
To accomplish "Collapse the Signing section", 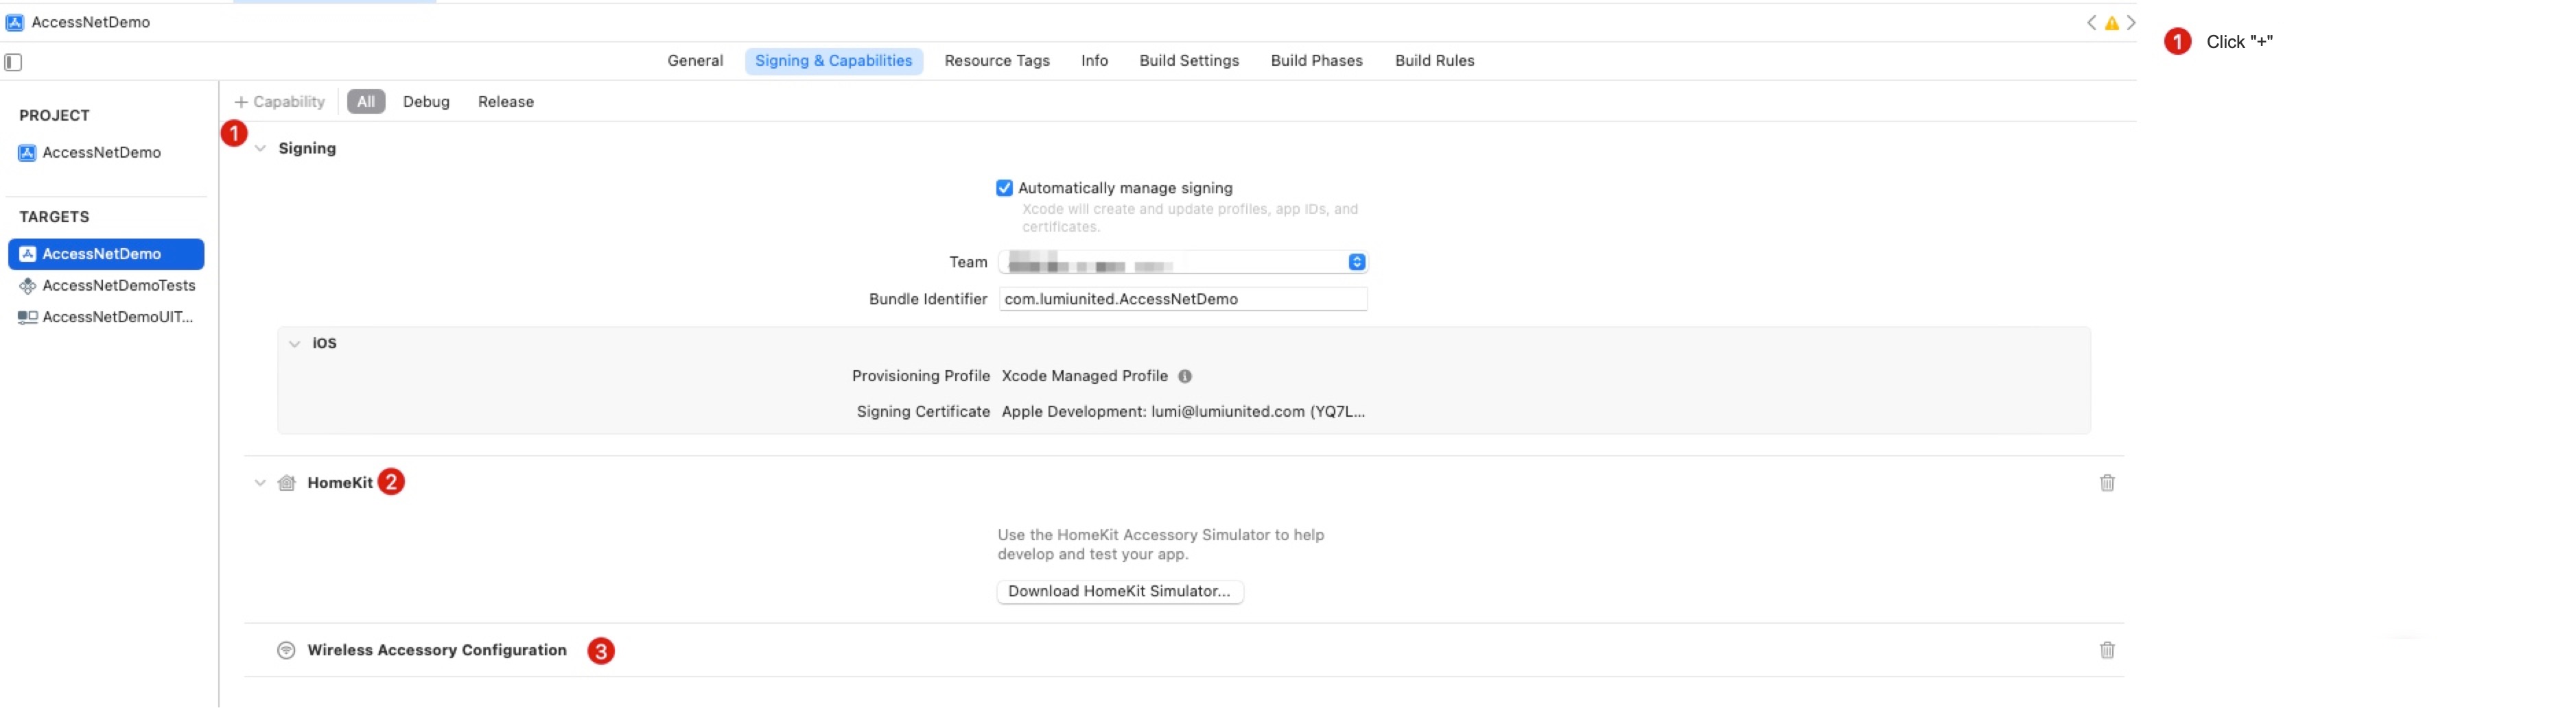I will [260, 149].
